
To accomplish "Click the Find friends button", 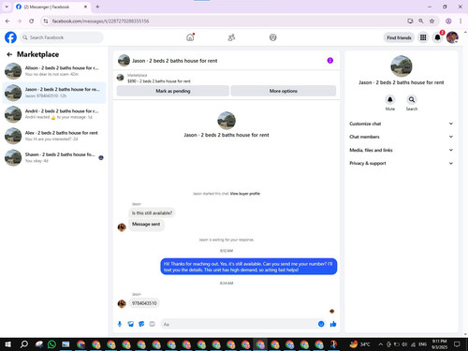I will [x=399, y=37].
